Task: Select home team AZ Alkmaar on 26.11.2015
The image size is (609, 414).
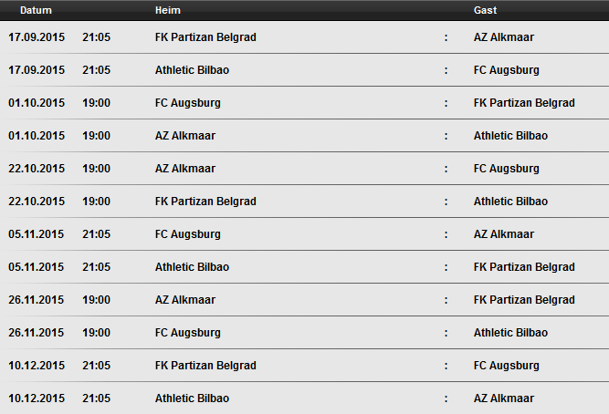Action: pyautogui.click(x=185, y=300)
